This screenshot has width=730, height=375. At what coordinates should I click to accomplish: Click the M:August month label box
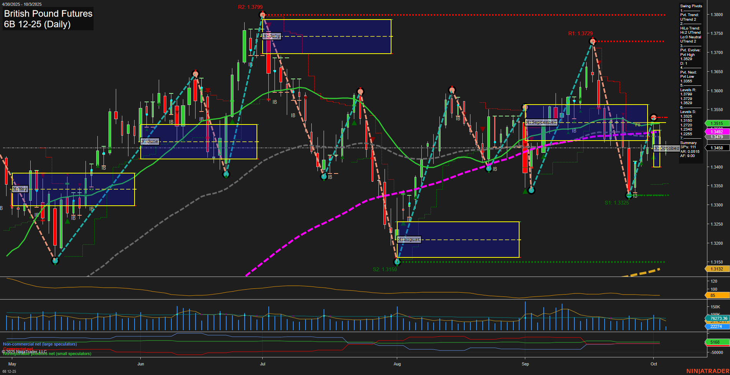(409, 239)
